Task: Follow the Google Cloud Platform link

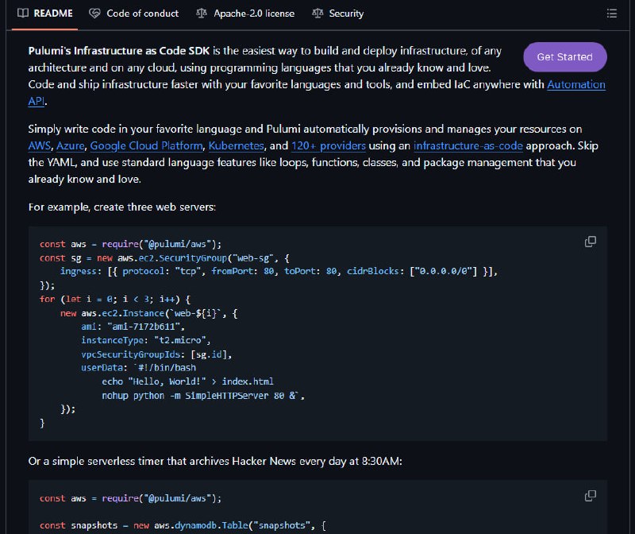Action: [x=146, y=145]
